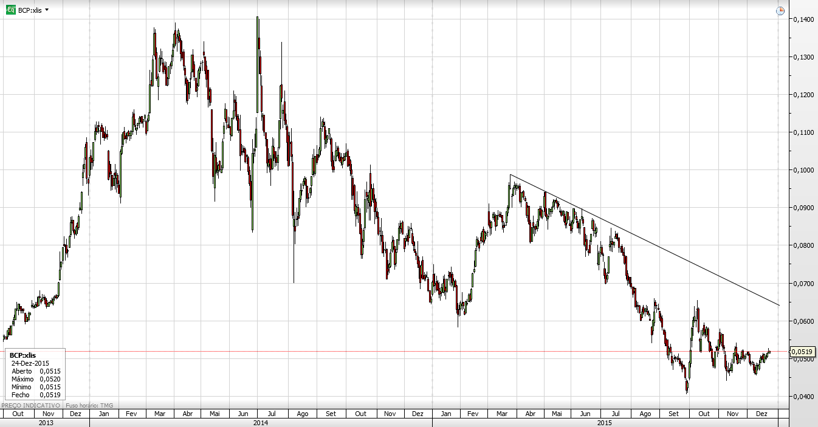Click the clock icon at chart top right
The image size is (818, 427).
pos(781,11)
